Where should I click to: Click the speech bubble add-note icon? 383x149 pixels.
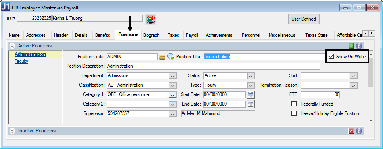point(170,57)
